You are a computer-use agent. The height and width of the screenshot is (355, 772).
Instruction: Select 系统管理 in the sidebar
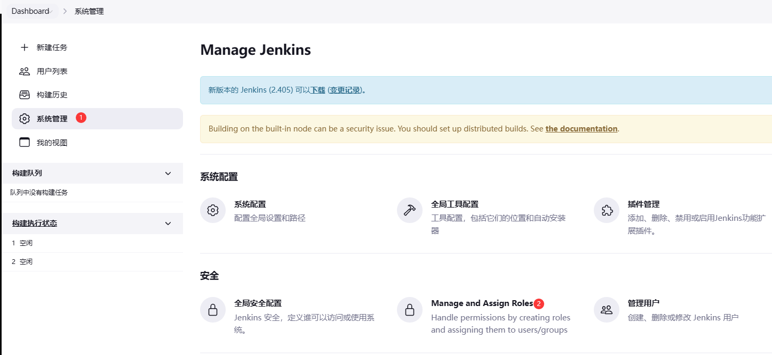click(97, 119)
